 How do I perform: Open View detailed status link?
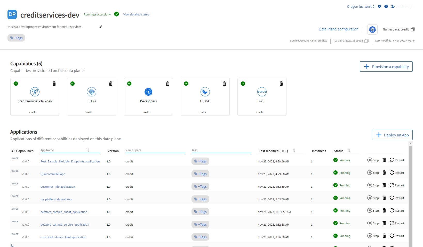136,14
